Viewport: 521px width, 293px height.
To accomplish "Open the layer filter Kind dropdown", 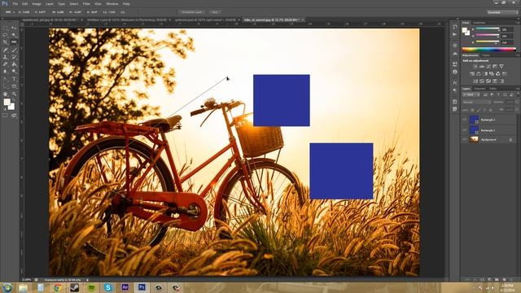I will point(471,94).
